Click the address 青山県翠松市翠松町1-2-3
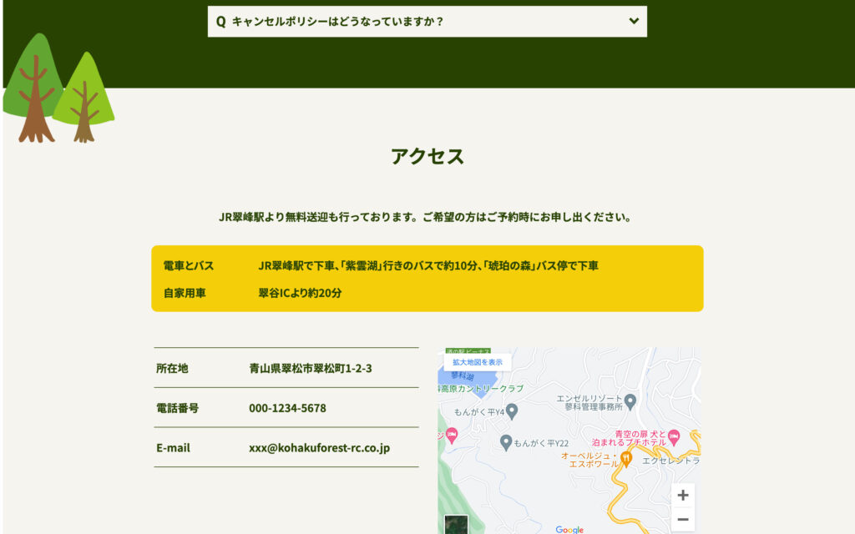The width and height of the screenshot is (855, 534). pyautogui.click(x=310, y=368)
